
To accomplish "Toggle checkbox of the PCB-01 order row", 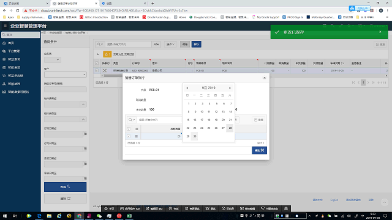I will point(97,71).
